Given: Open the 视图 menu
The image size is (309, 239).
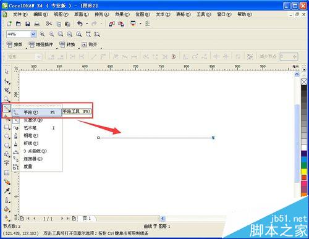Looking at the screenshot, I should (x=61, y=14).
